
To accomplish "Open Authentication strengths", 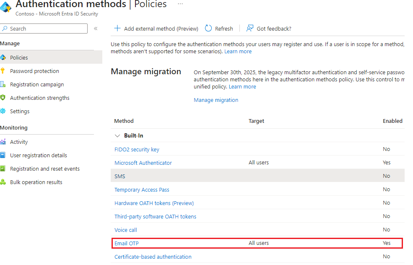I will point(40,98).
